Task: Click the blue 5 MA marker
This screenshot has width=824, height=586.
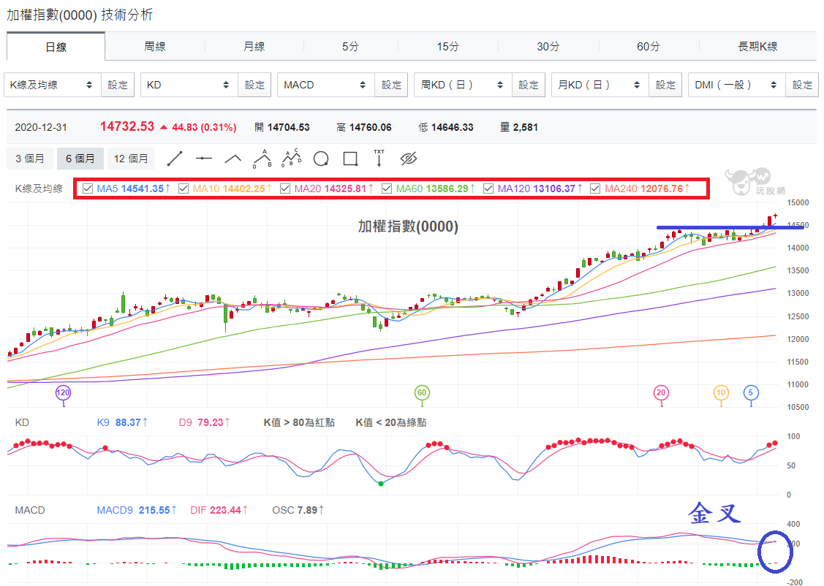Action: pos(751,393)
